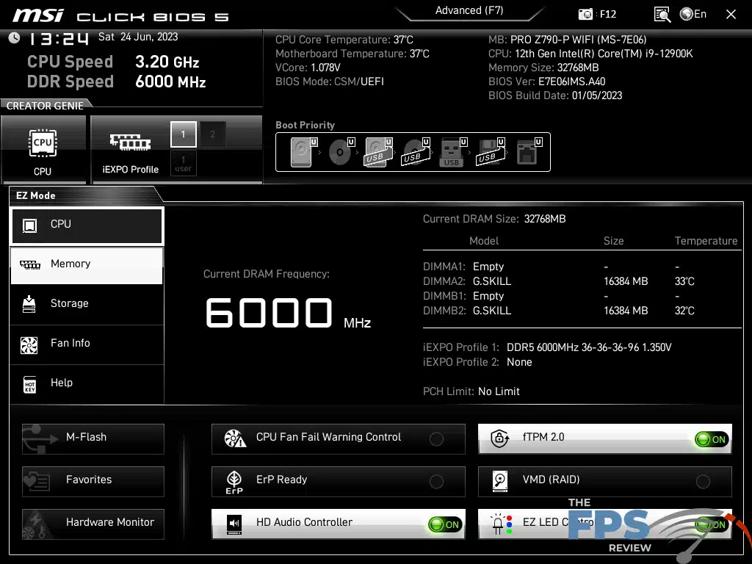The image size is (752, 564).
Task: Change language via the globe En icon
Action: coord(693,14)
